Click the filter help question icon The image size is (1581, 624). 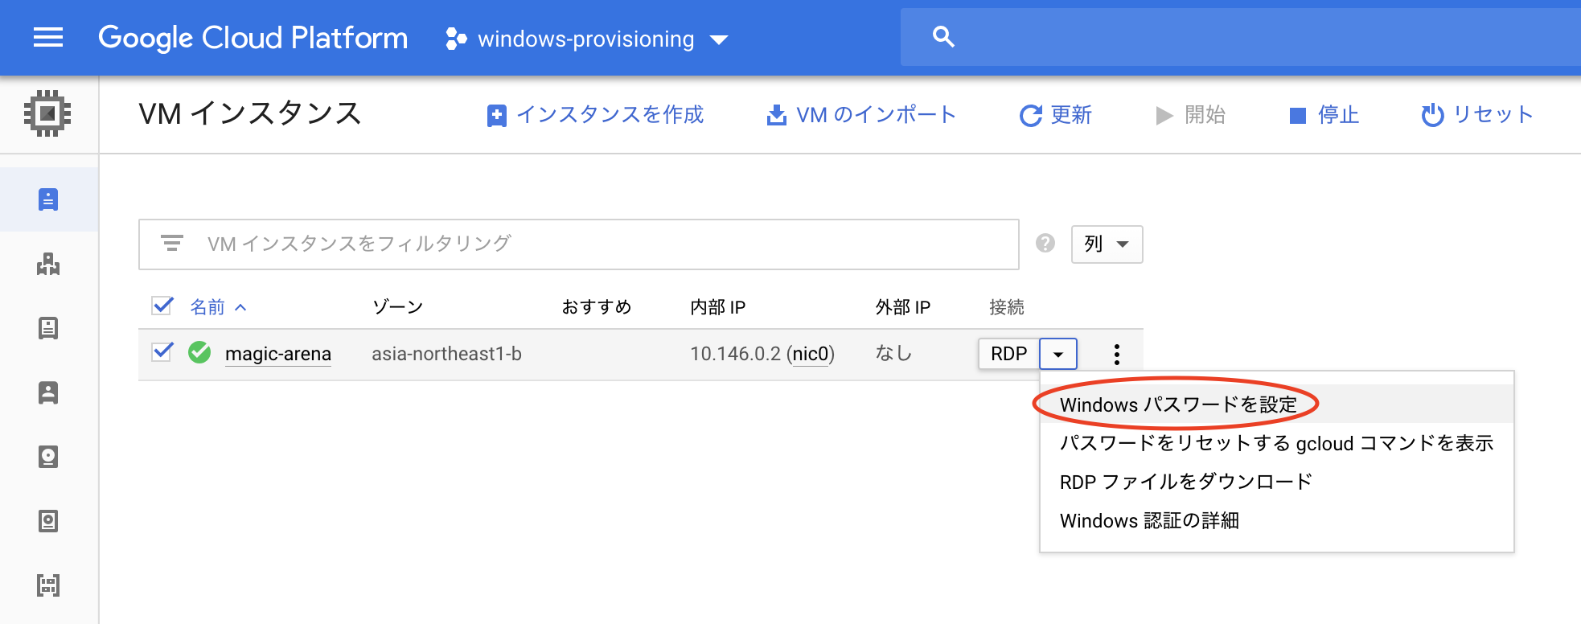click(1045, 243)
